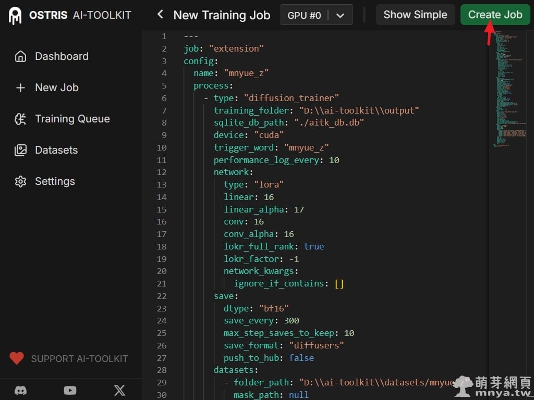Click the Ostris AI-Toolkit logo icon
This screenshot has height=400, width=534.
(x=16, y=16)
